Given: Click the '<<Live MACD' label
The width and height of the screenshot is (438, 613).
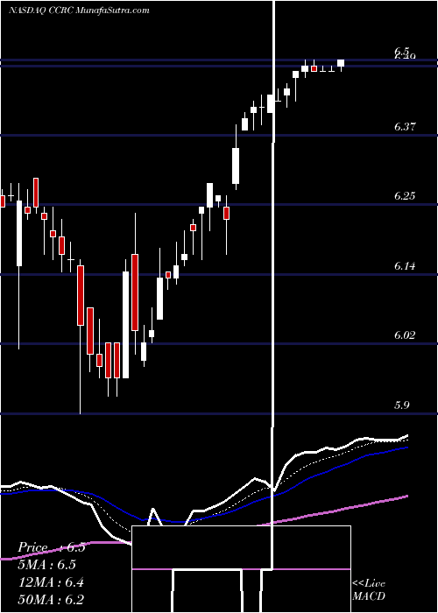Looking at the screenshot, I should (x=369, y=589).
